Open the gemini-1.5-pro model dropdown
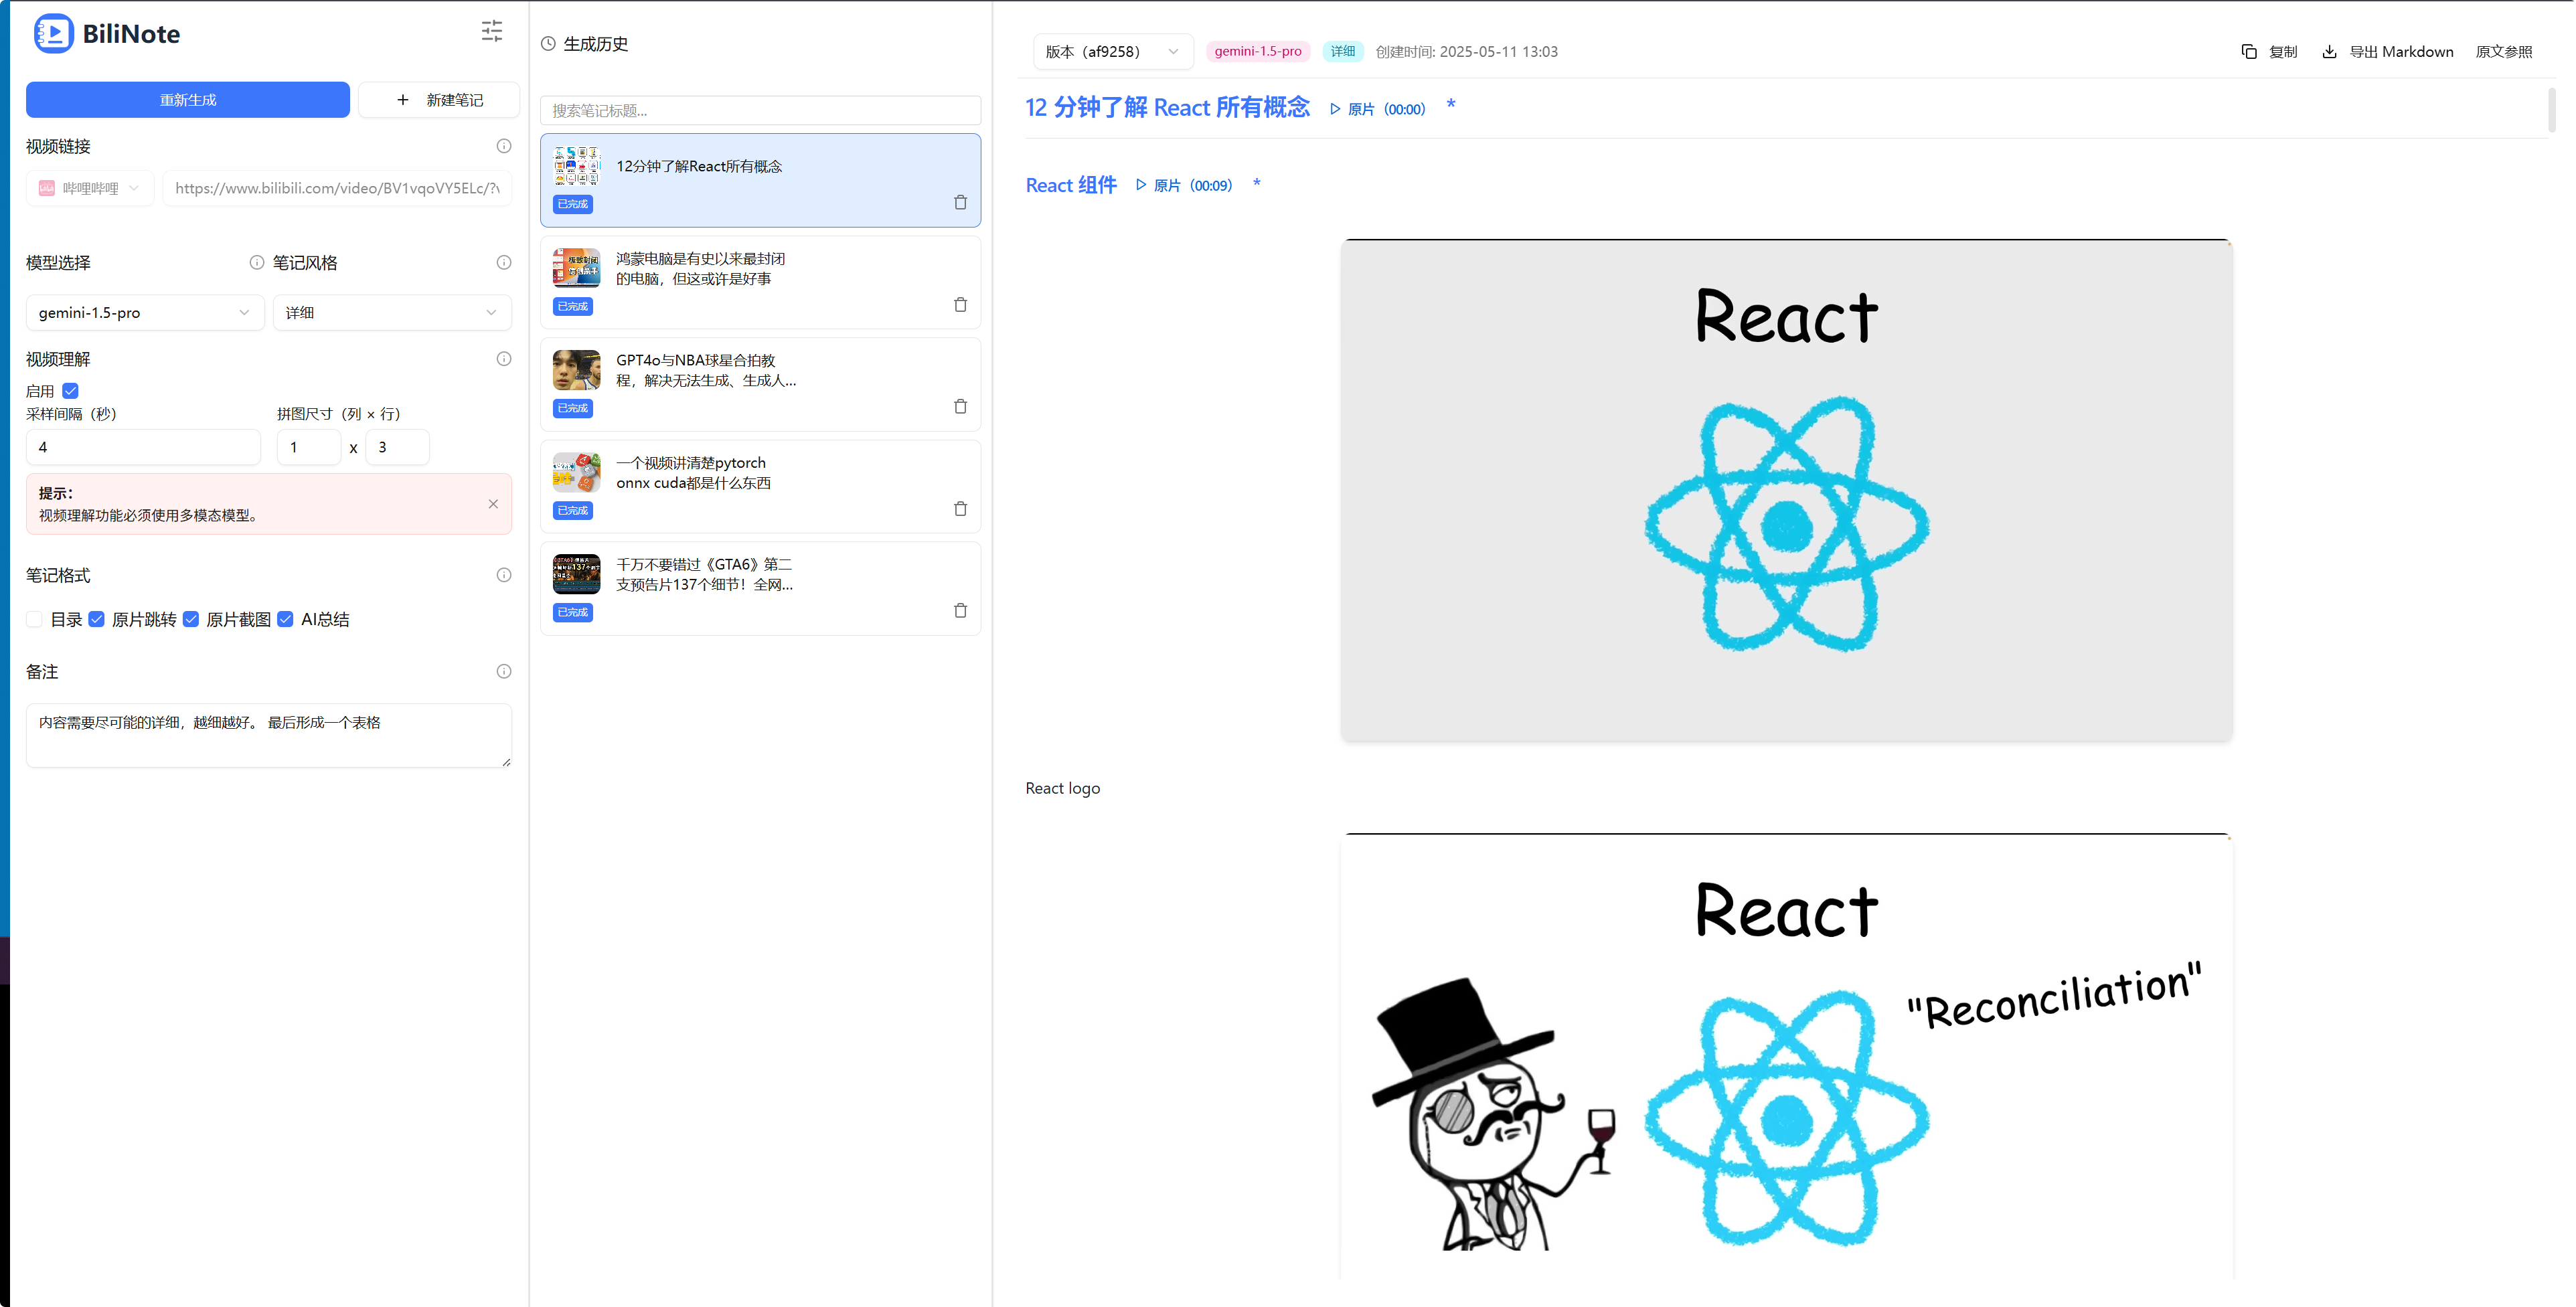The width and height of the screenshot is (2576, 1307). click(144, 313)
